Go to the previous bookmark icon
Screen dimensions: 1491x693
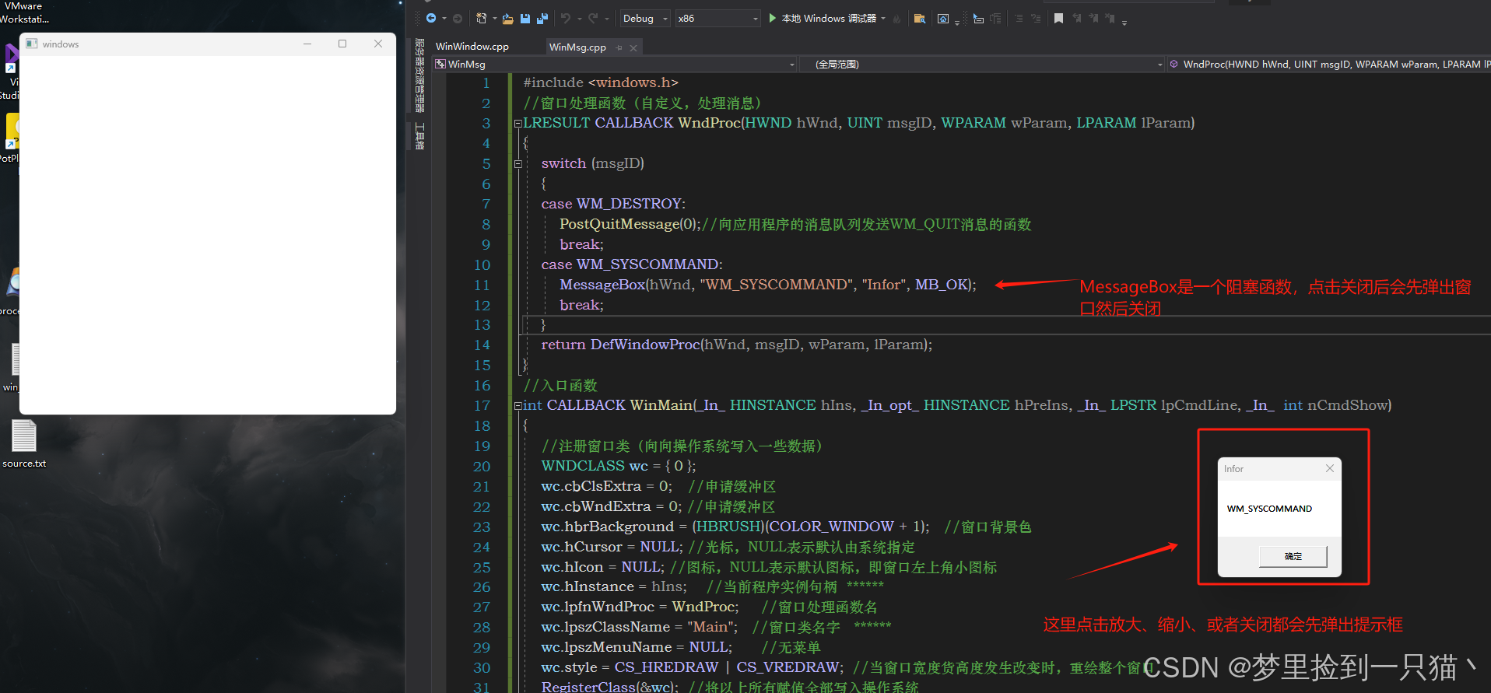tap(1076, 18)
